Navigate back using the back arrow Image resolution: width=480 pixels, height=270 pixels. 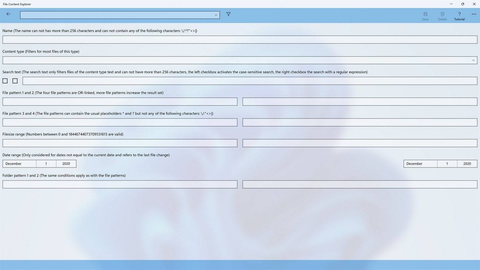click(8, 14)
